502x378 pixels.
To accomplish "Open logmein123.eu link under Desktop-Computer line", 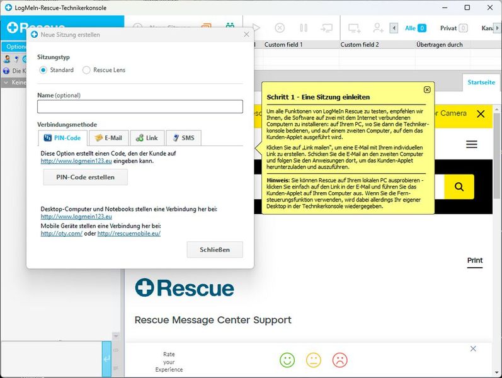I will (76, 217).
